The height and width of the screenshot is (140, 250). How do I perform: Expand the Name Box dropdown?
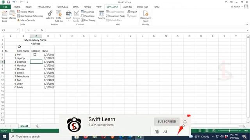click(x=18, y=30)
